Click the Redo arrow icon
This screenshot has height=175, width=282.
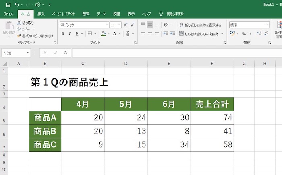[x=28, y=5]
